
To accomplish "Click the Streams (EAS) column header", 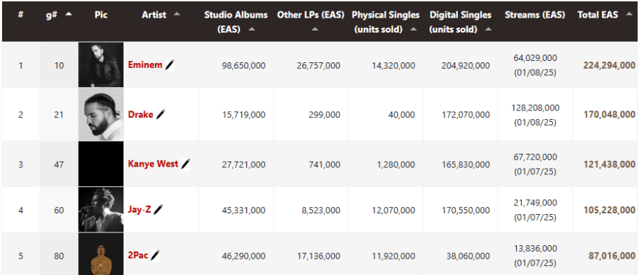I will (x=535, y=15).
